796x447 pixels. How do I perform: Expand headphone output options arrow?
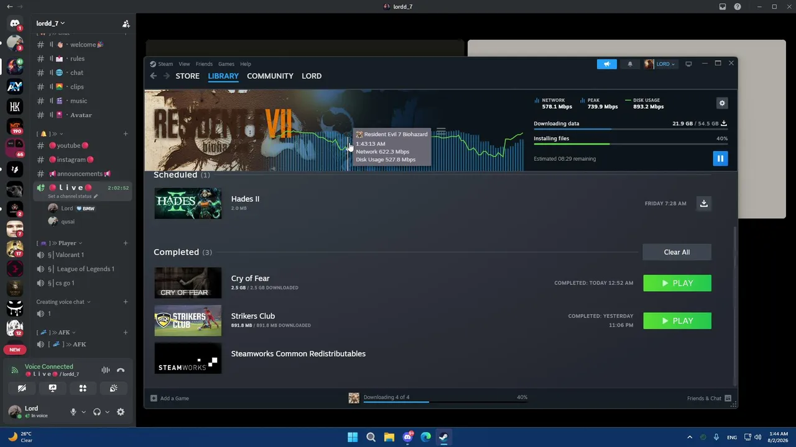pyautogui.click(x=107, y=412)
